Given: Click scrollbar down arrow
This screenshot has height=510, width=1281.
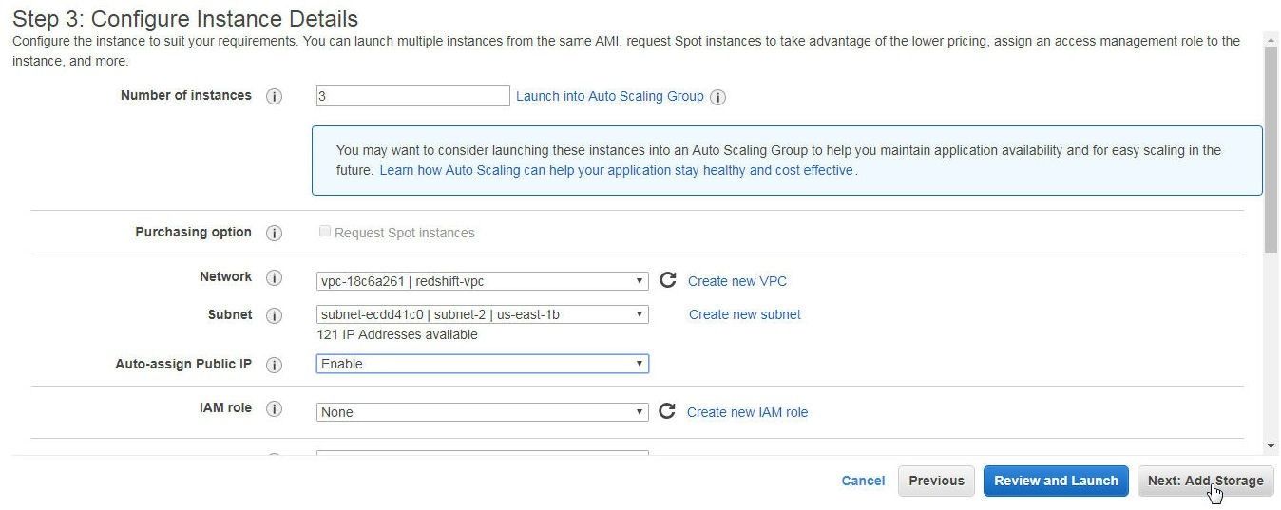Looking at the screenshot, I should [x=1271, y=446].
